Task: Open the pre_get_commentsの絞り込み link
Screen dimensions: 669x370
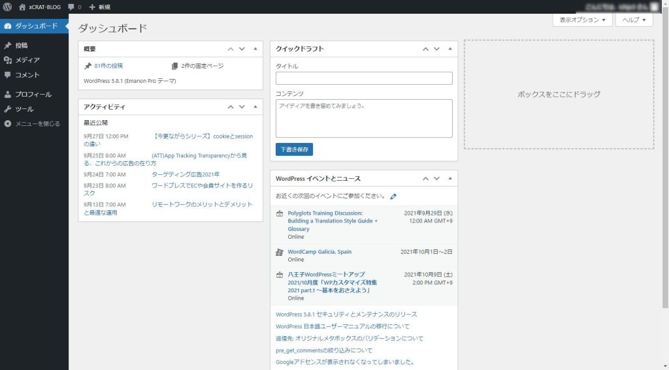Action: [324, 350]
